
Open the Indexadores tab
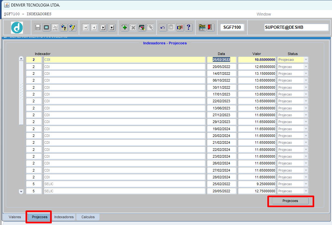(x=64, y=217)
